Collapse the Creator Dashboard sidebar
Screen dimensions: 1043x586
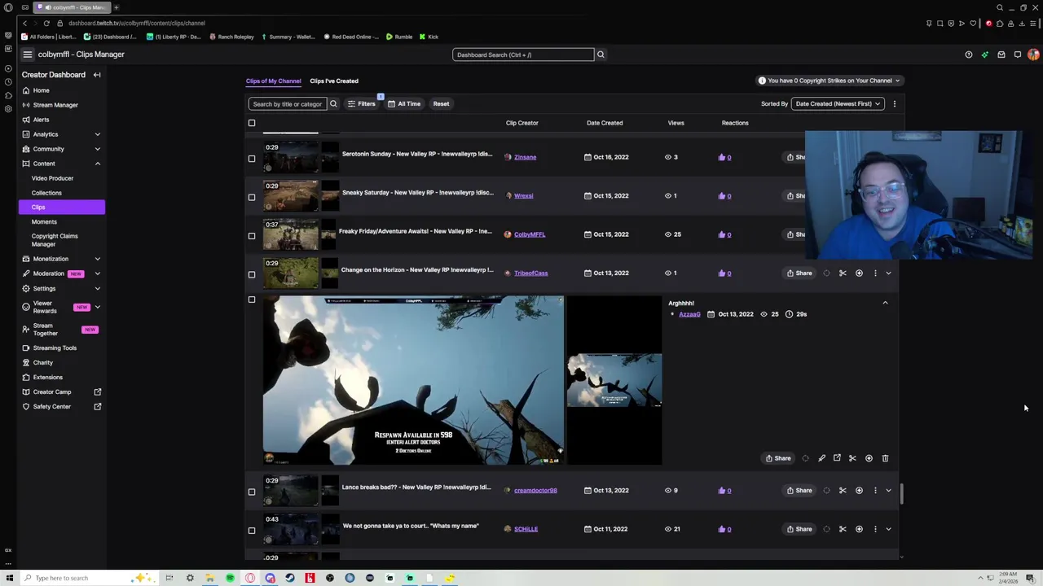point(97,75)
